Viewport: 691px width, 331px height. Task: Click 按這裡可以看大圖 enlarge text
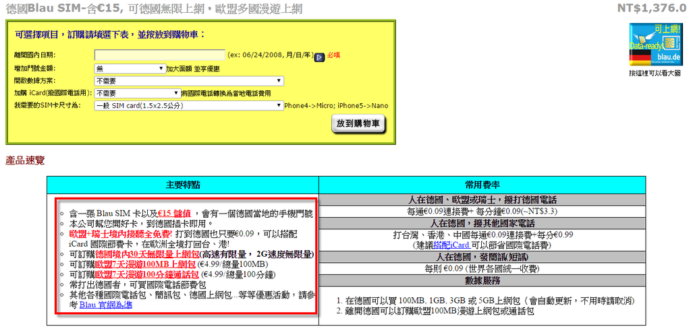655,73
